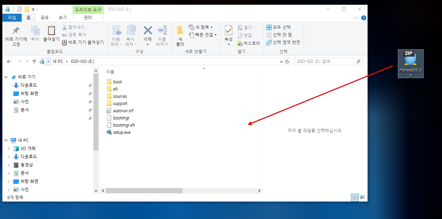Screen dimensions: 442x219
Task: Expand the 삭제 dropdown arrow
Action: 148,44
